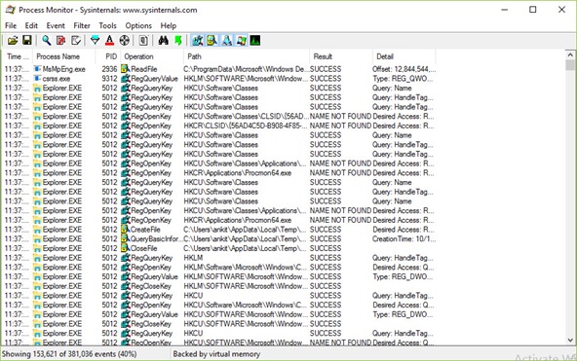Screen dimensions: 577x361
Task: Open the Edit menu
Action: pyautogui.click(x=31, y=25)
